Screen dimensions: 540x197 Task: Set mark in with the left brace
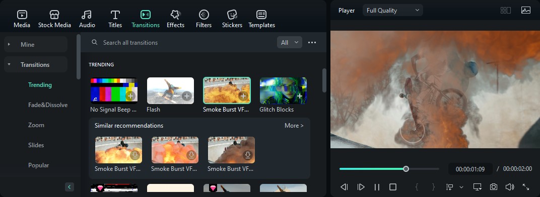point(417,187)
